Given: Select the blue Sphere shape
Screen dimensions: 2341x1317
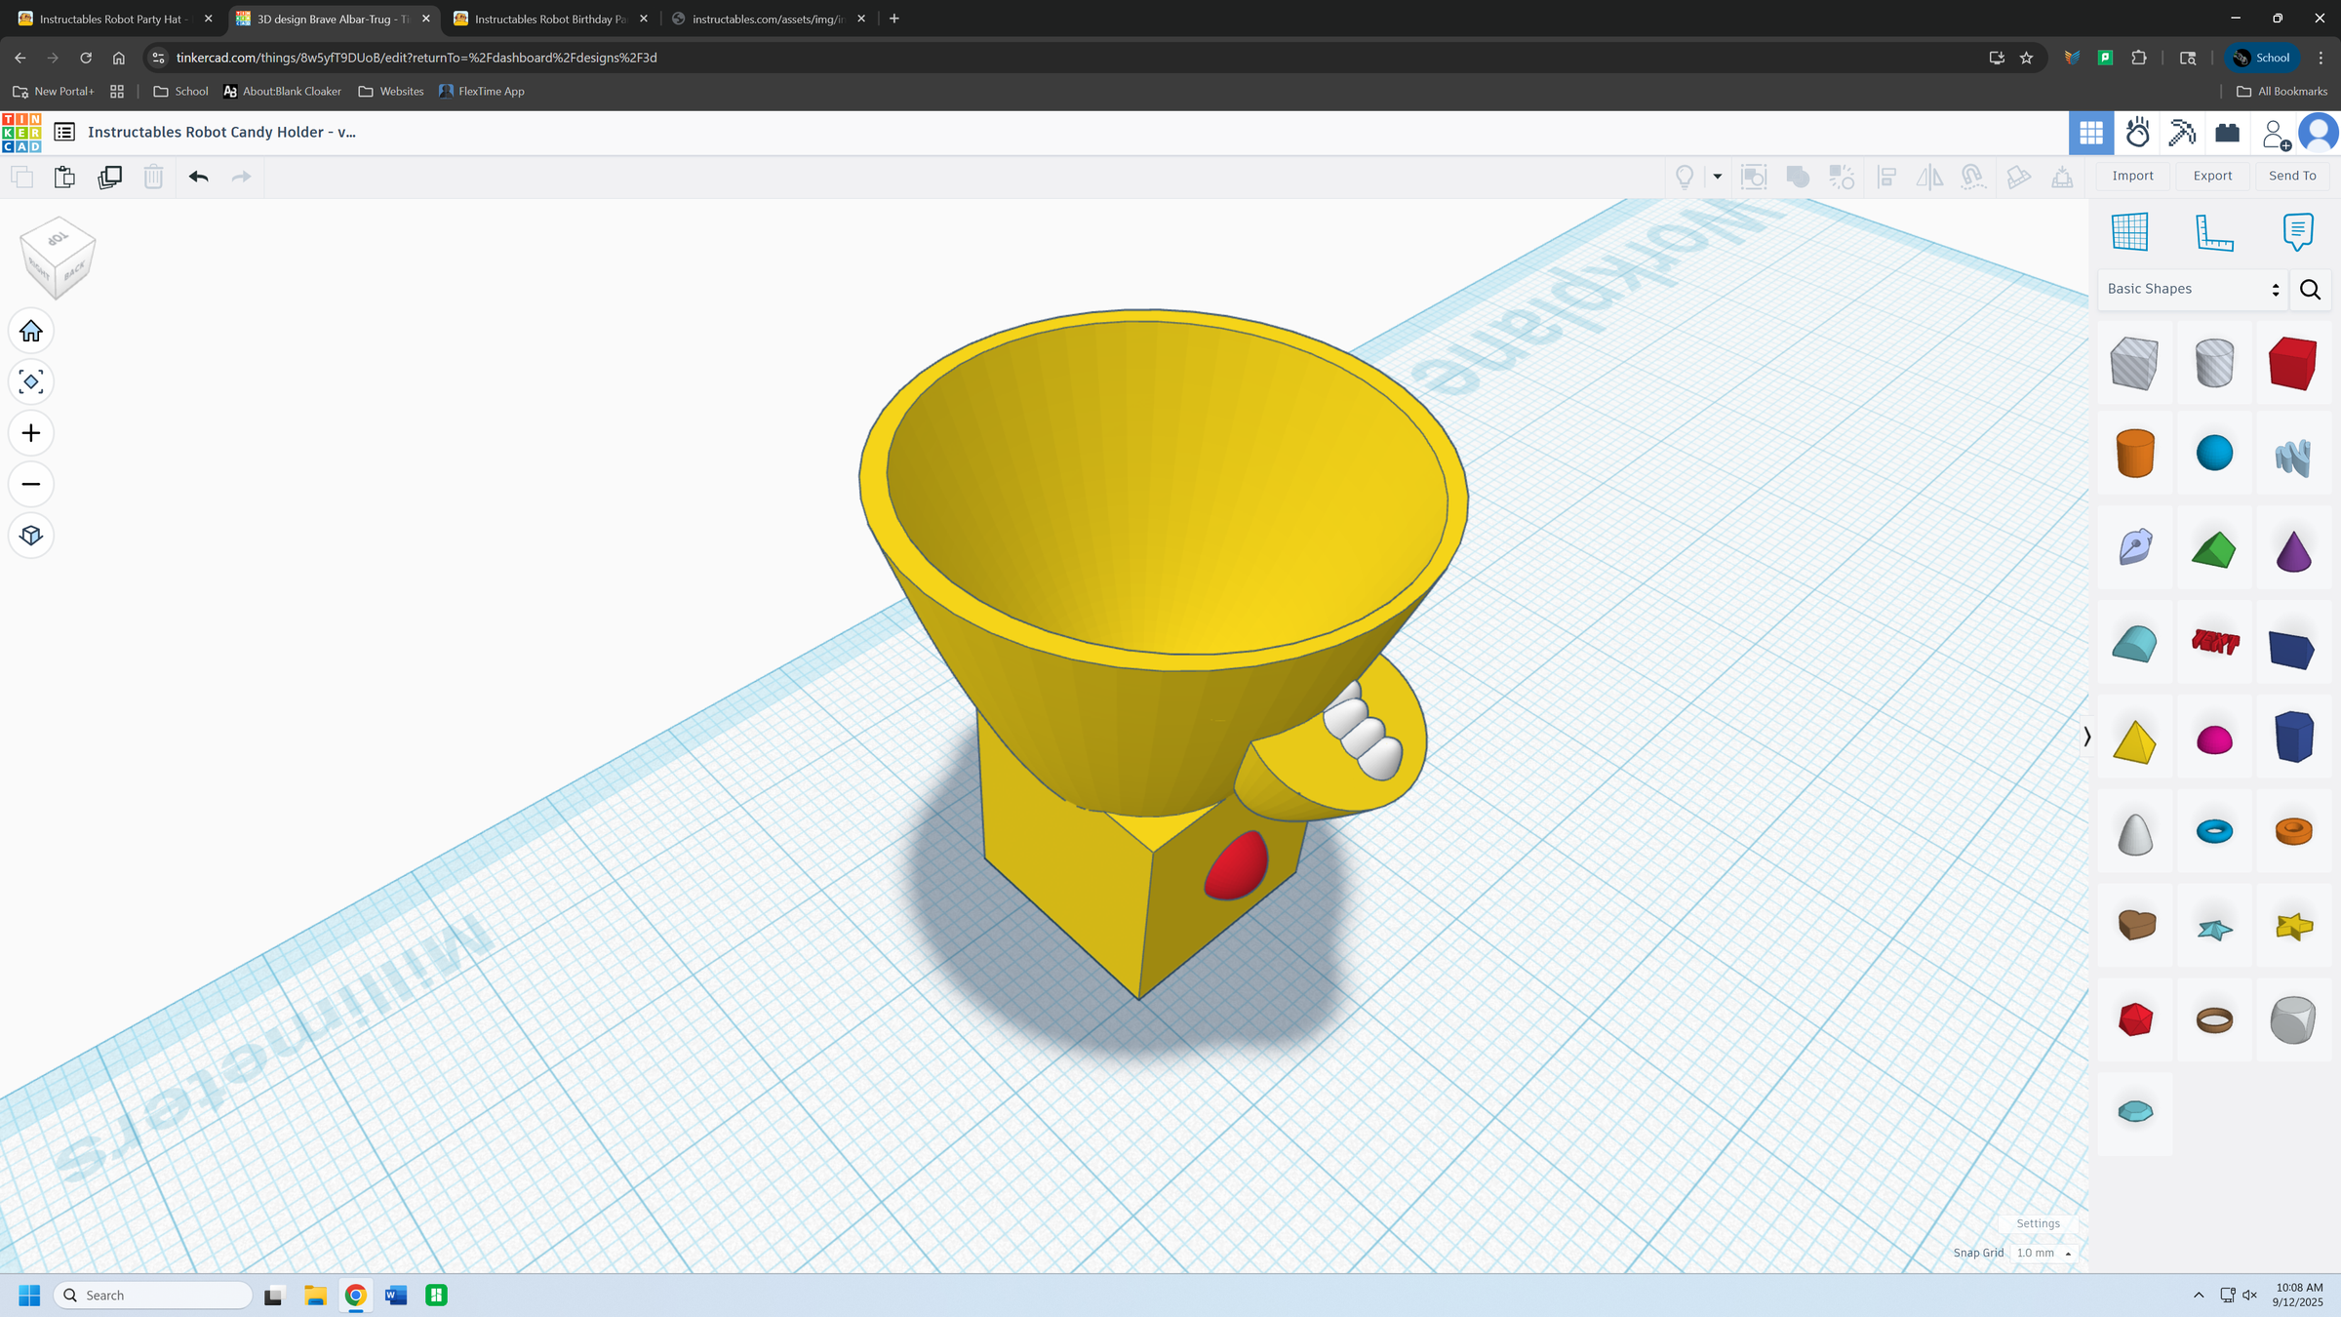Looking at the screenshot, I should tap(2214, 453).
